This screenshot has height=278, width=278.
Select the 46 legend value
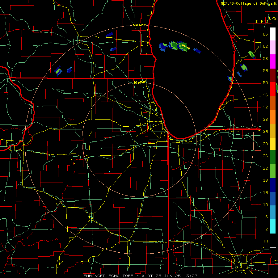(265, 95)
